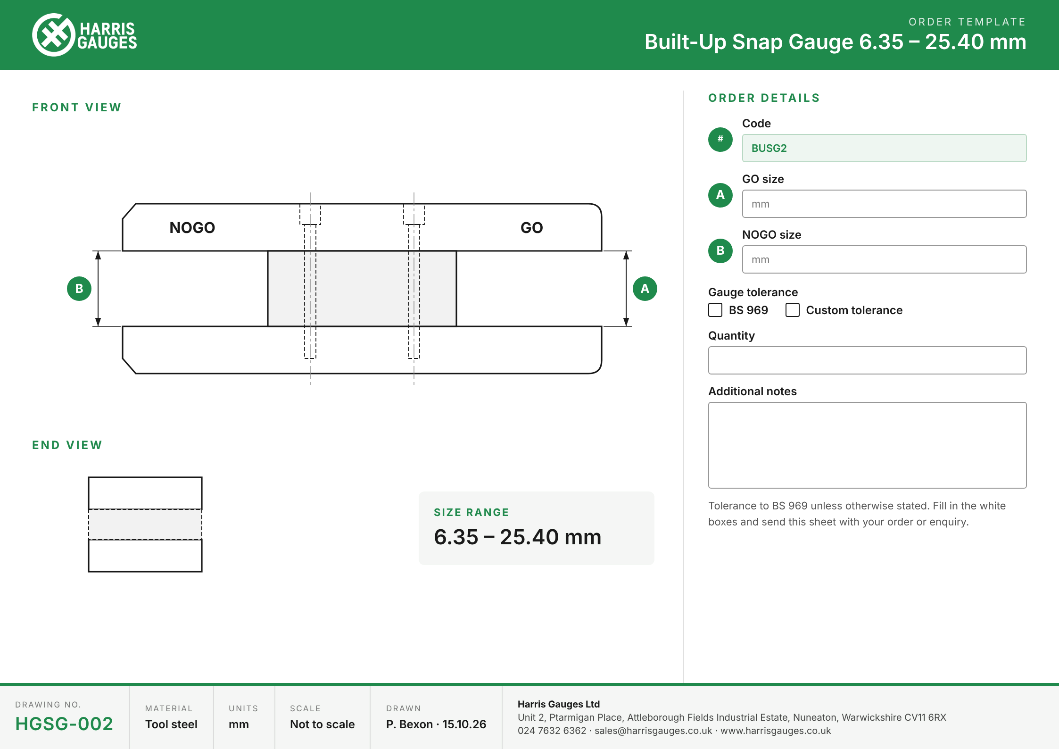Click the GO label on the gauge
Screen dimensions: 1059x749
(x=531, y=228)
